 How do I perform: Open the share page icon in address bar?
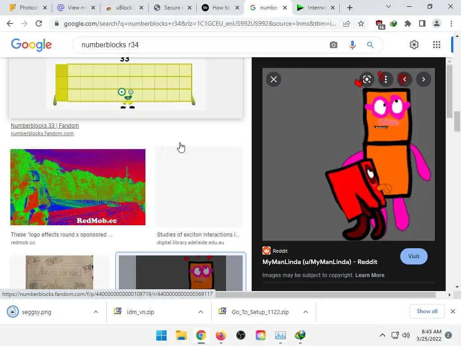[347, 23]
